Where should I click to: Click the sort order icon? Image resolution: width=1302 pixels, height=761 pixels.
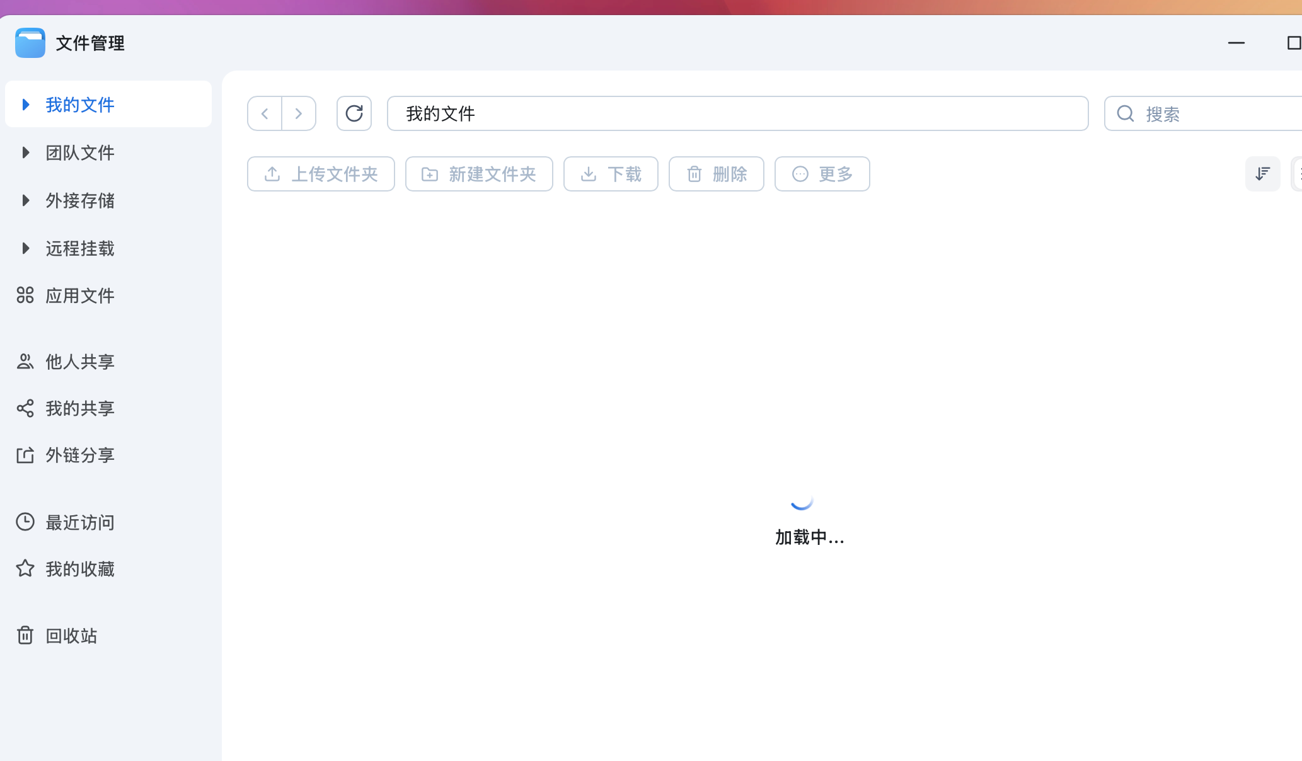click(x=1262, y=174)
